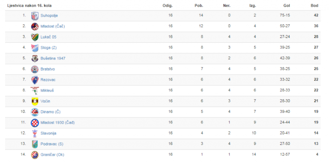The width and height of the screenshot is (329, 165).
Task: Click the Suhopolje team name link
Action: pyautogui.click(x=49, y=16)
